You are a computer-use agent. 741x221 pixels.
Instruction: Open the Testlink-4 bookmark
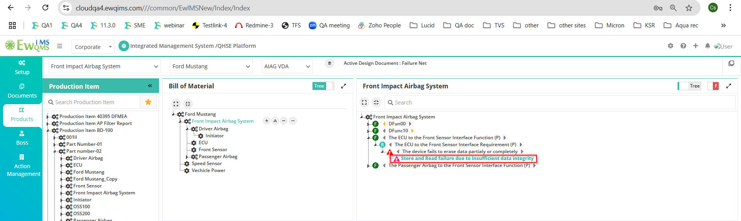[x=210, y=25]
